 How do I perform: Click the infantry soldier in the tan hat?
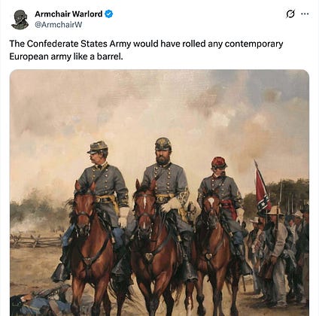click(x=276, y=241)
